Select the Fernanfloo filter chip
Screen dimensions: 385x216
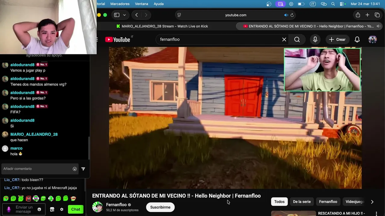328,202
